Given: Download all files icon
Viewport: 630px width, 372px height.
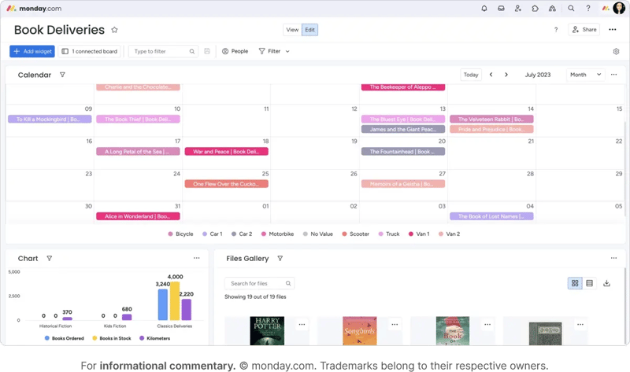Looking at the screenshot, I should pyautogui.click(x=606, y=283).
